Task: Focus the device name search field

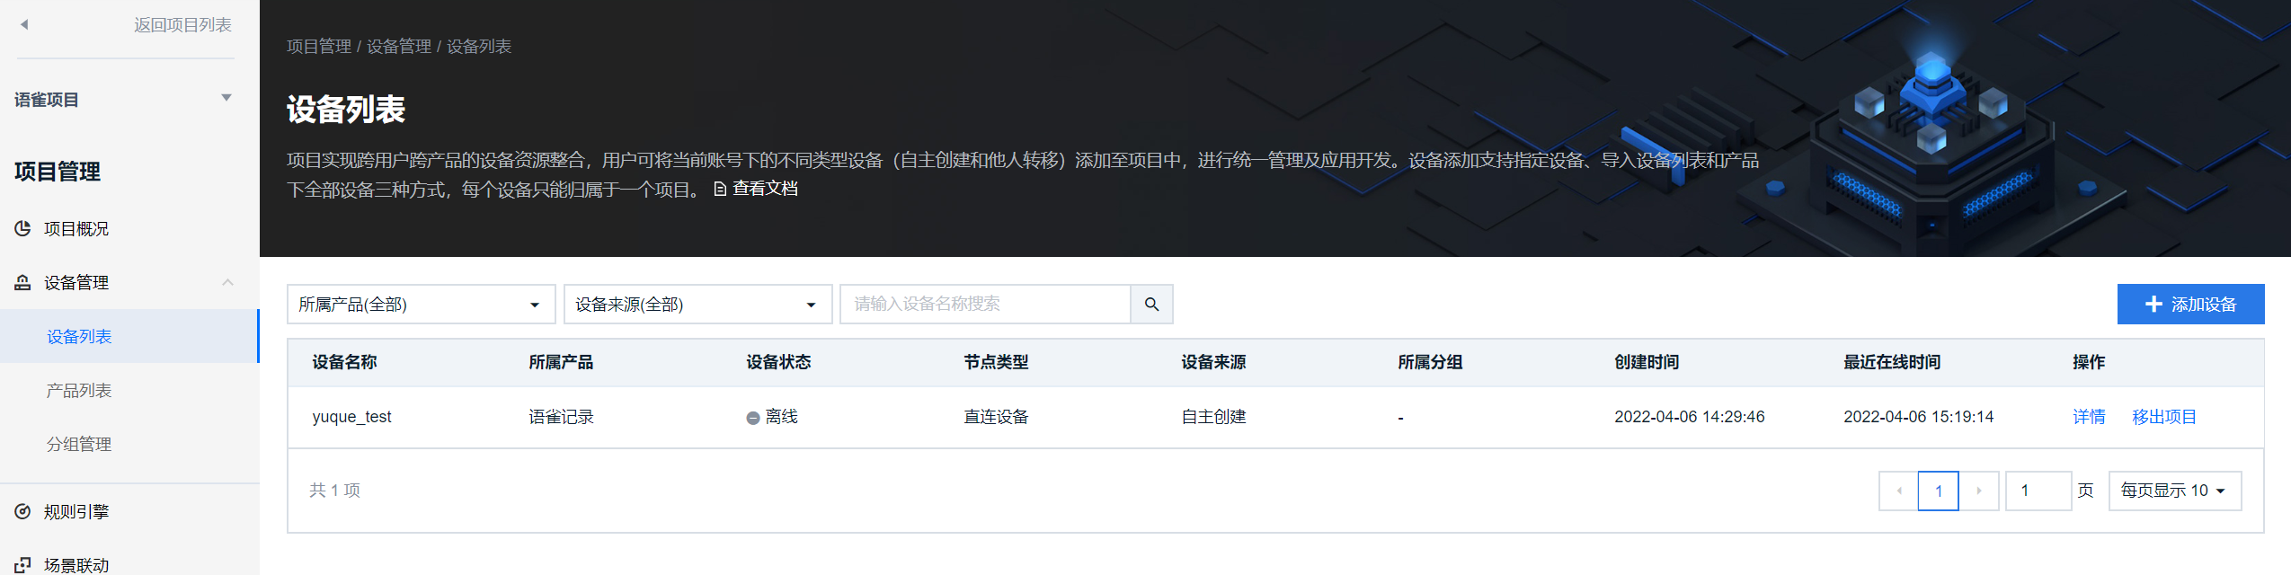Action: pyautogui.click(x=984, y=305)
